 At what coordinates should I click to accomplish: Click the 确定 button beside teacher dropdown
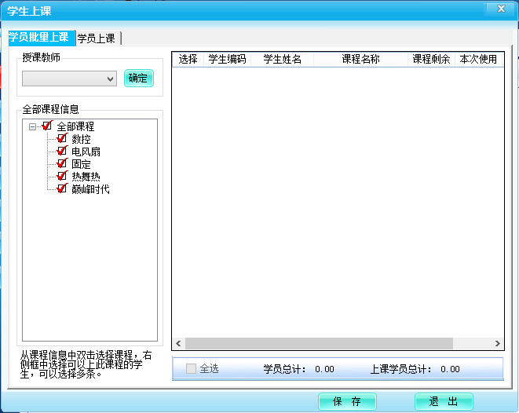(139, 79)
